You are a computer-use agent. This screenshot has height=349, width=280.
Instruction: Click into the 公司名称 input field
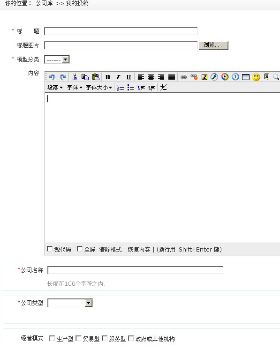tap(135, 270)
